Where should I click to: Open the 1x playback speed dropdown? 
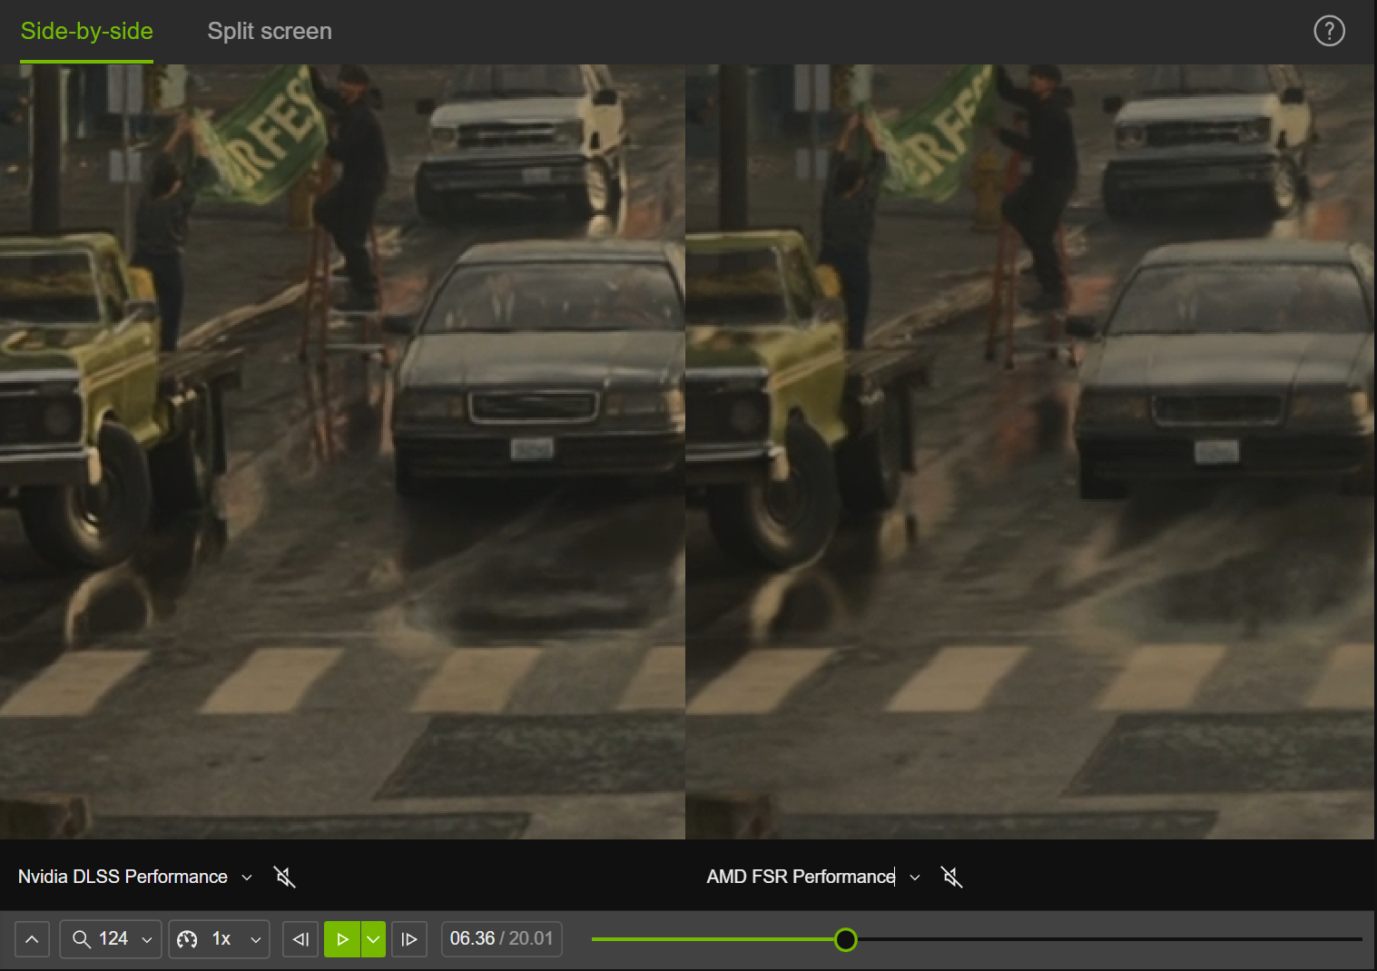click(x=218, y=939)
